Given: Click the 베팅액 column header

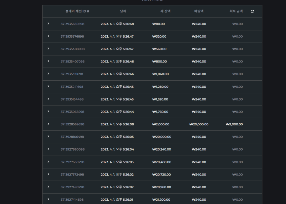Looking at the screenshot, I should pyautogui.click(x=199, y=11).
